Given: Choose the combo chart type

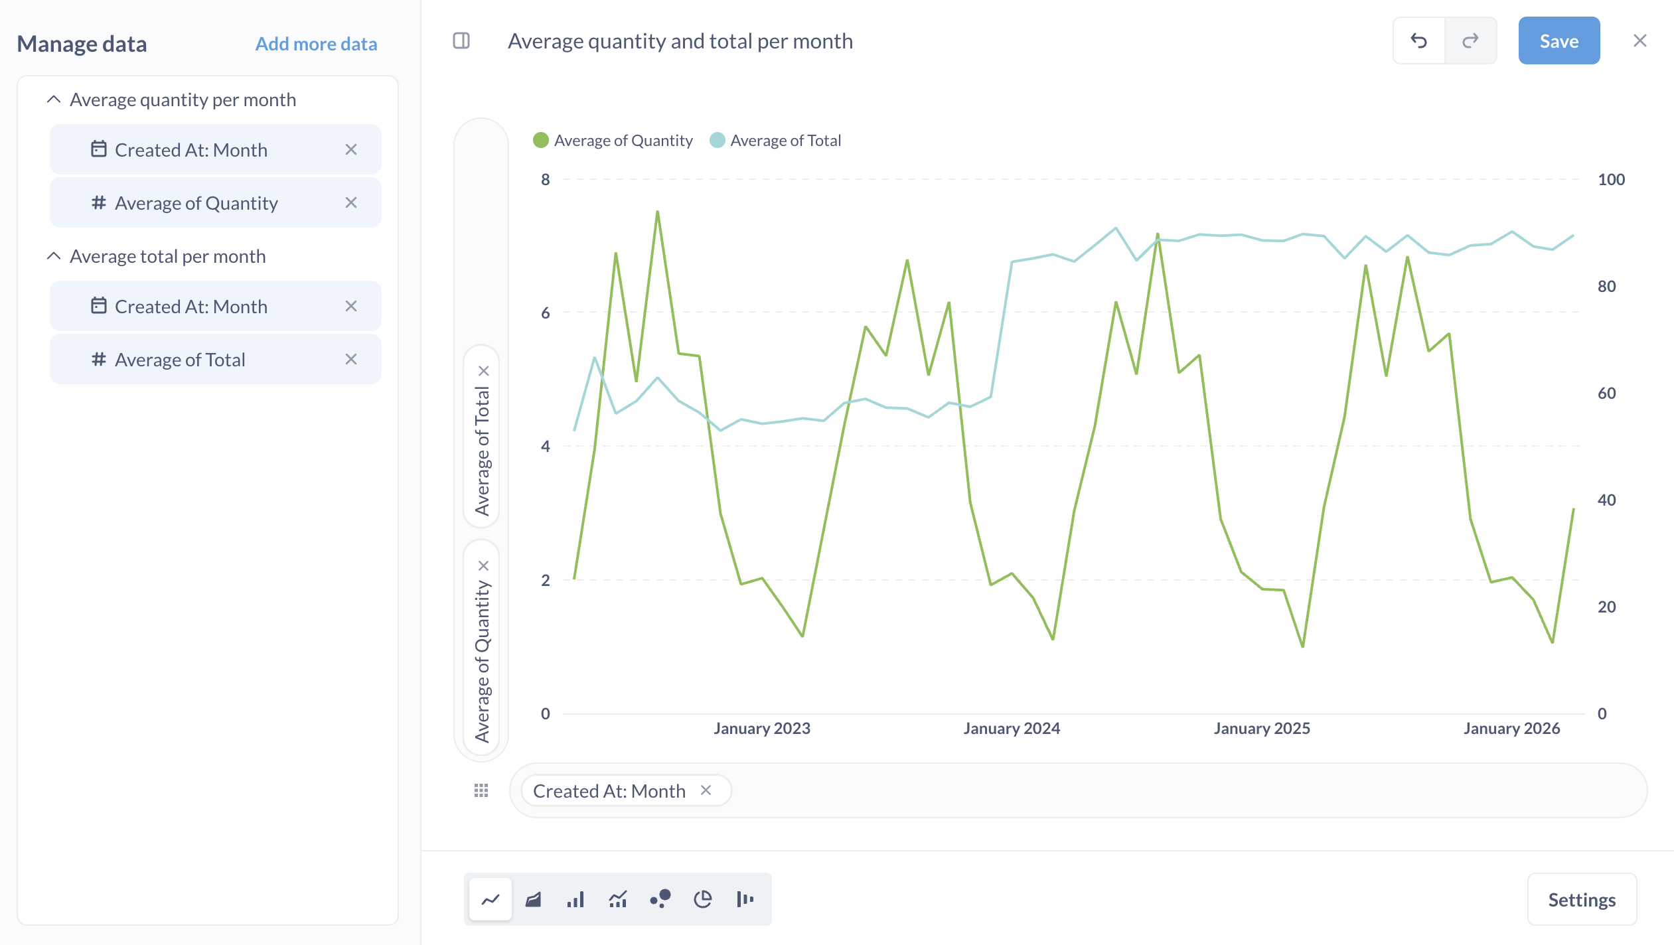Looking at the screenshot, I should (618, 899).
